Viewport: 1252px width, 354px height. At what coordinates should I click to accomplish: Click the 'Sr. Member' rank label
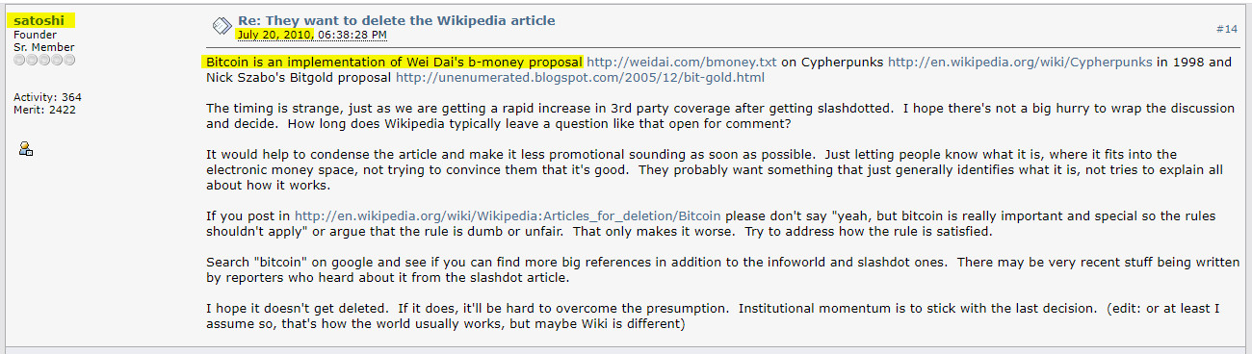(x=42, y=47)
